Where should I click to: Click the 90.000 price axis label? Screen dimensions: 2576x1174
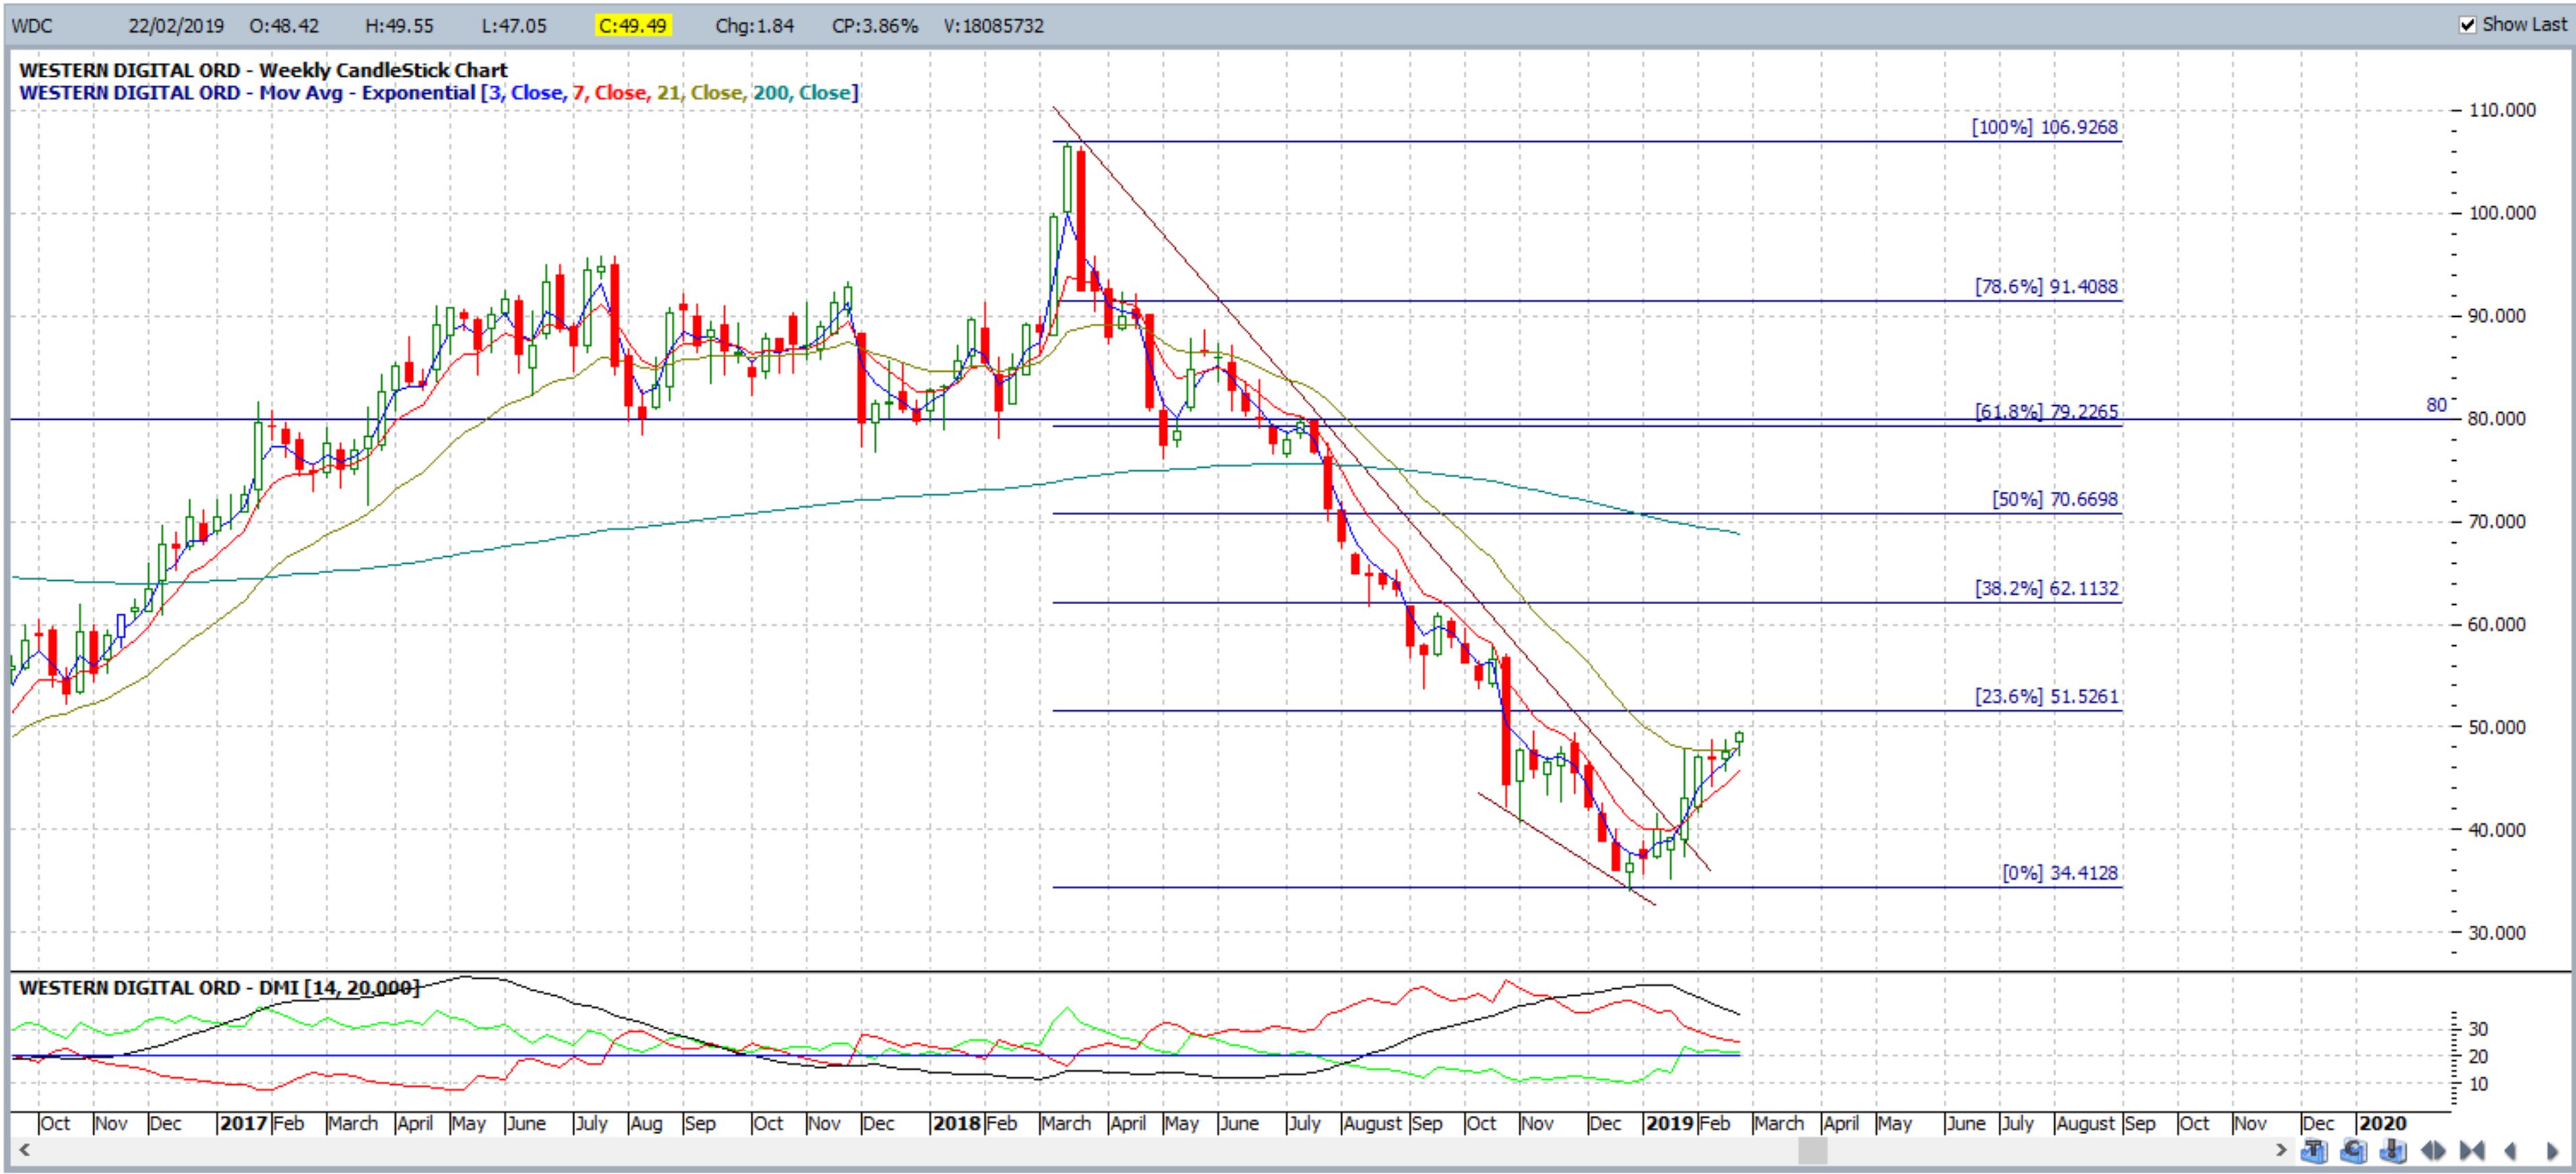click(2497, 316)
